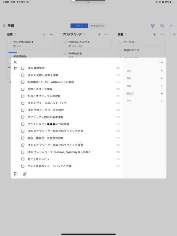The height and width of the screenshot is (236, 177).
Task: Check the PHP基礎学習 checkbox
Action: click(x=23, y=68)
